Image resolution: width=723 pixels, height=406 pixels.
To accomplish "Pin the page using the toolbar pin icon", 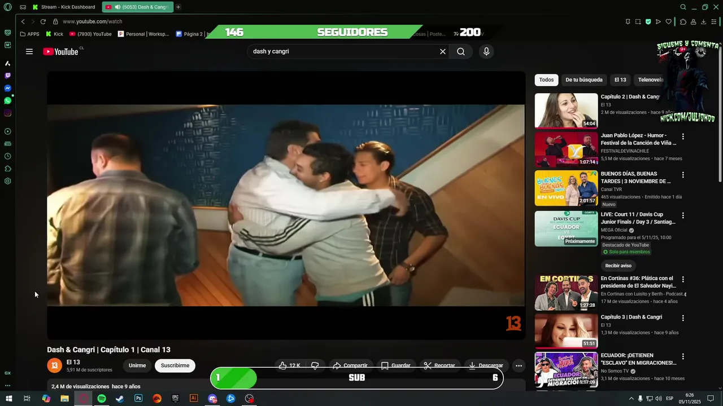I will (628, 21).
